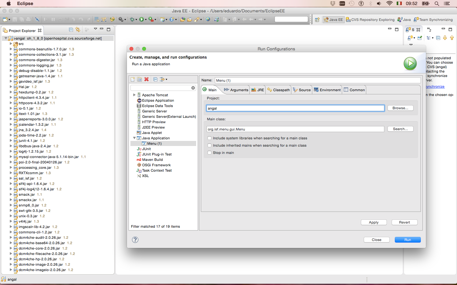Click the Revert button

(404, 222)
